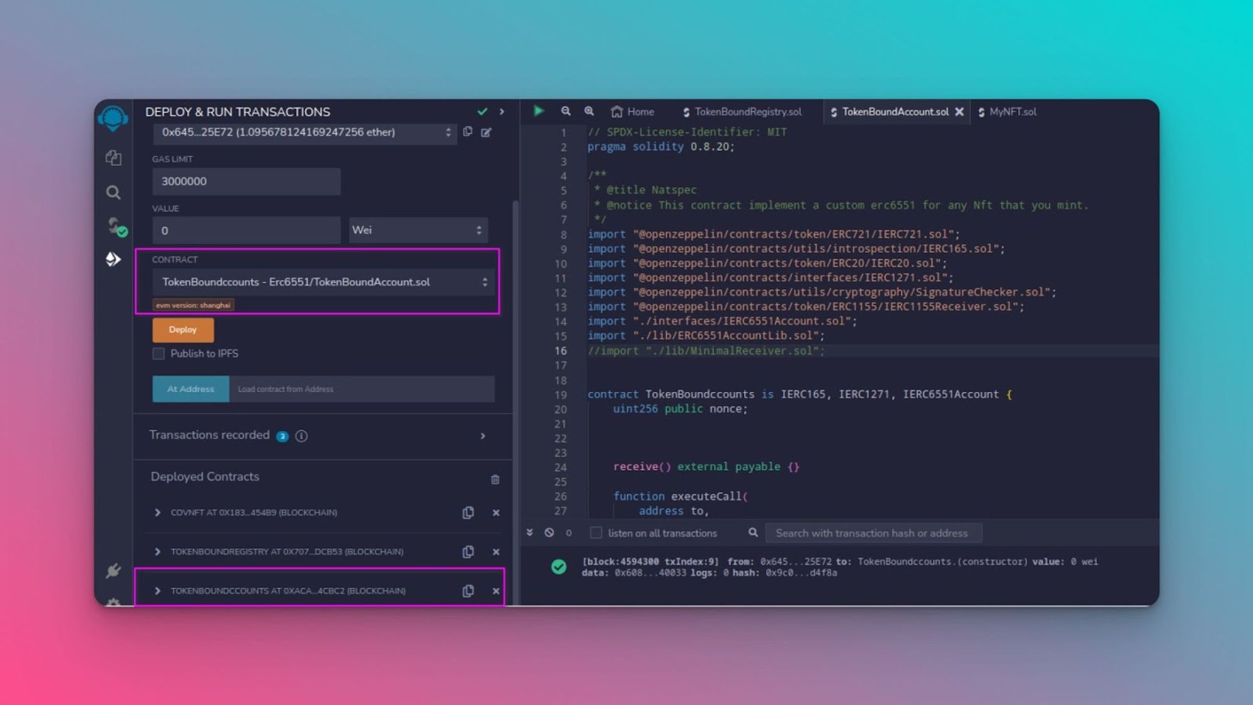Click the terminal log line with block 4594300
This screenshot has width=1253, height=705.
point(840,567)
